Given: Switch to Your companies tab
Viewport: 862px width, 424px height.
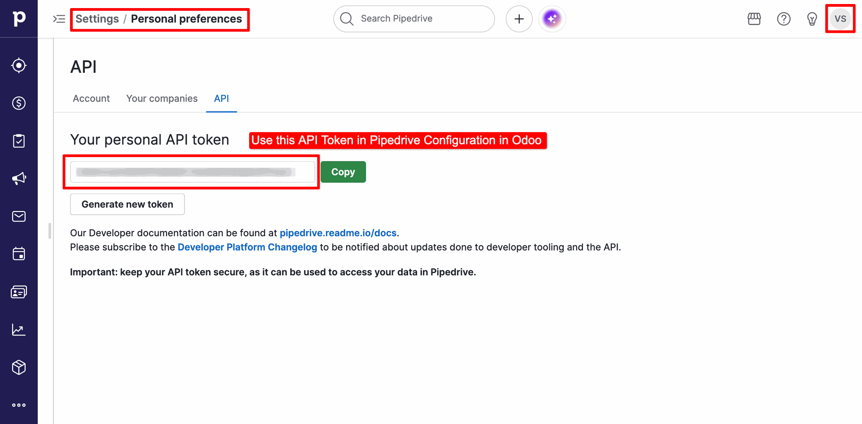Looking at the screenshot, I should pyautogui.click(x=162, y=98).
